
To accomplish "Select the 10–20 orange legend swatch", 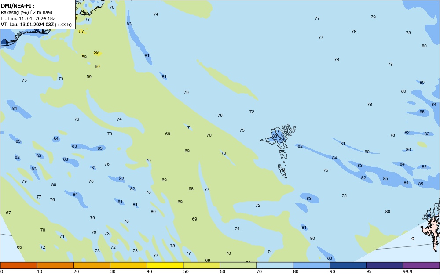I will point(55,265).
